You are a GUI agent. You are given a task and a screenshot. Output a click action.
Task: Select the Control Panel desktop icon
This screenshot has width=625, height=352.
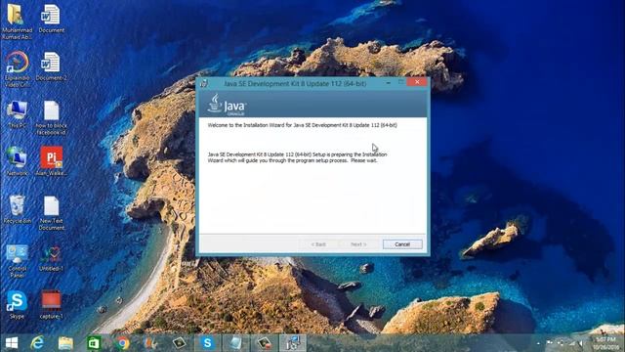click(x=17, y=261)
